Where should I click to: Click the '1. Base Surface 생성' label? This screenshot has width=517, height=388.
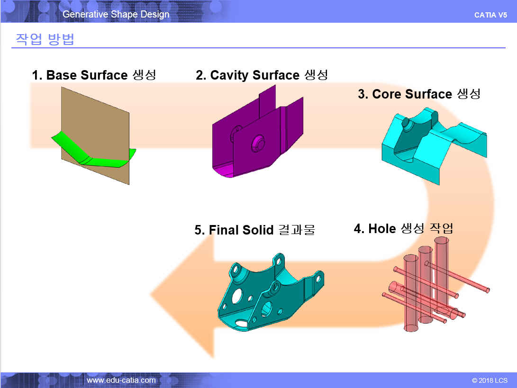(x=94, y=75)
